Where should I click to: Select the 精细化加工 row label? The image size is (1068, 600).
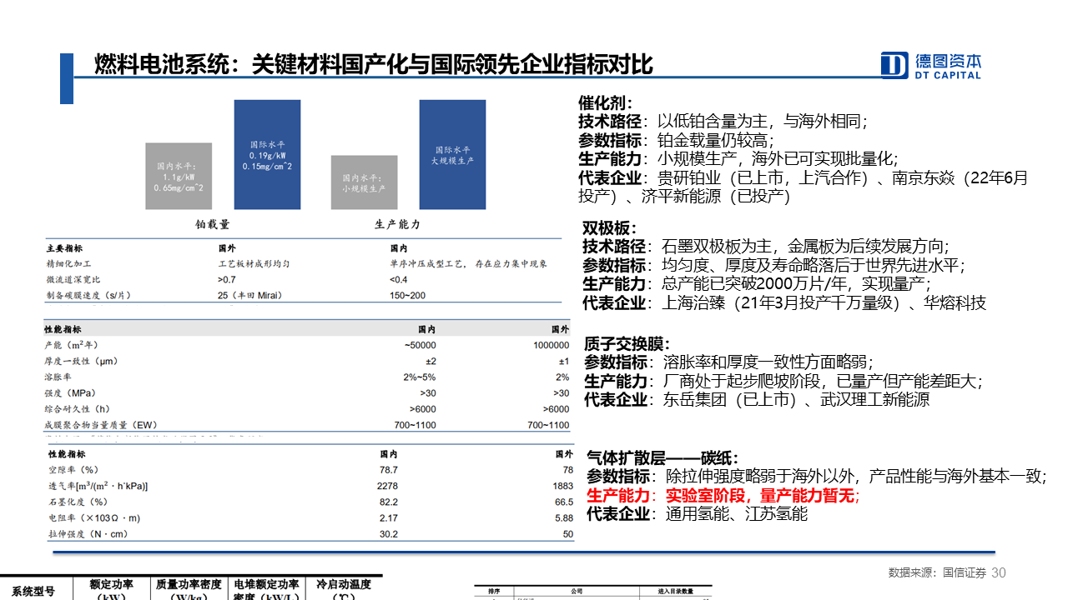click(68, 264)
